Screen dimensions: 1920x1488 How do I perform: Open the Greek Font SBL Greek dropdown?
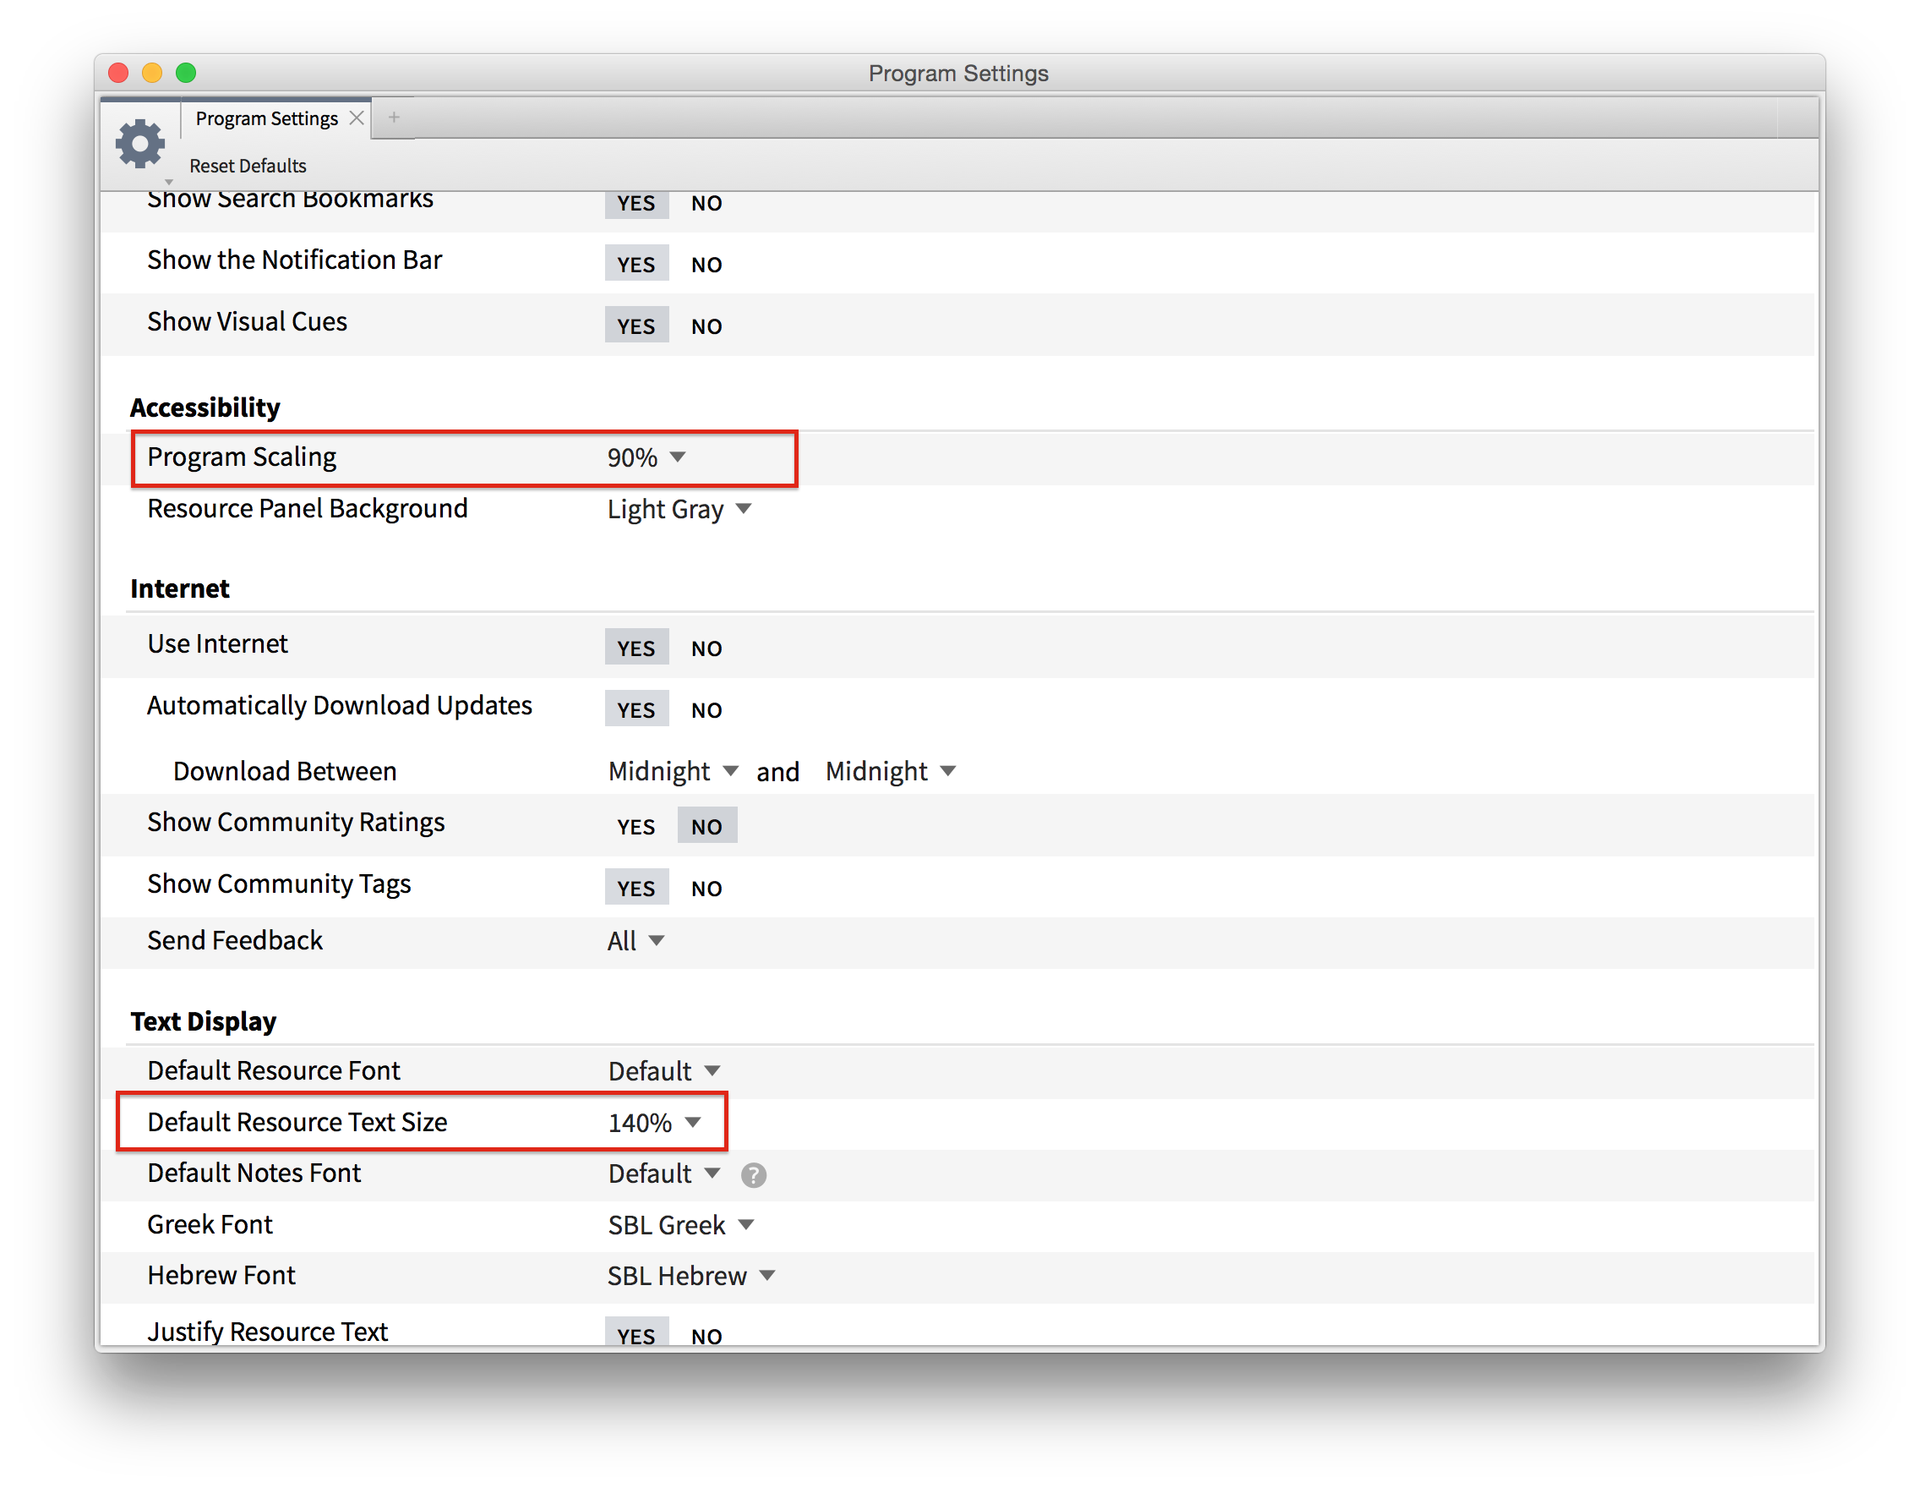(680, 1225)
